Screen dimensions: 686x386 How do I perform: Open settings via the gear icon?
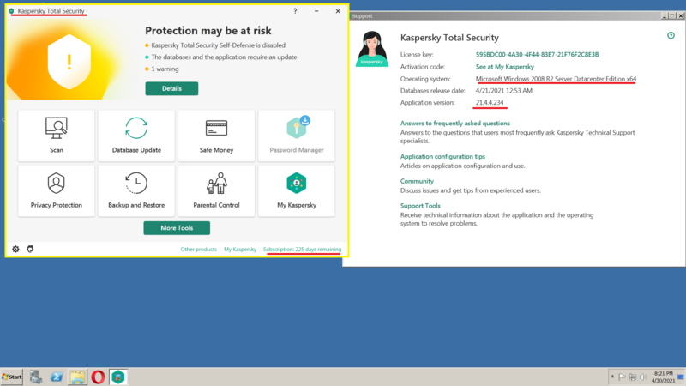tap(15, 249)
